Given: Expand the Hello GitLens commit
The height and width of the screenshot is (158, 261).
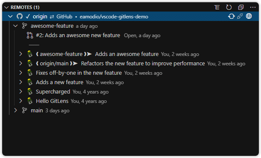Looking at the screenshot, I should [21, 101].
